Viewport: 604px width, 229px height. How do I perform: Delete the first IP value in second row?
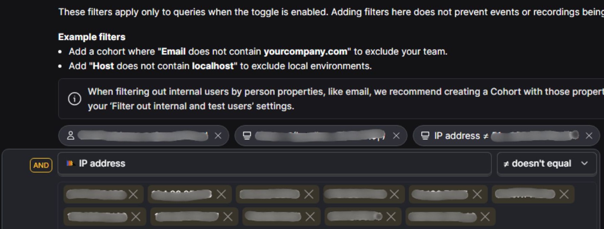(136, 216)
